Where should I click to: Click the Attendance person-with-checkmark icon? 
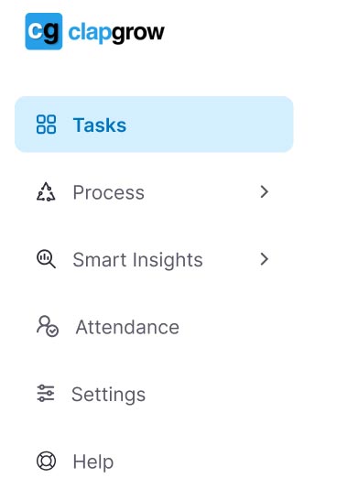click(48, 327)
